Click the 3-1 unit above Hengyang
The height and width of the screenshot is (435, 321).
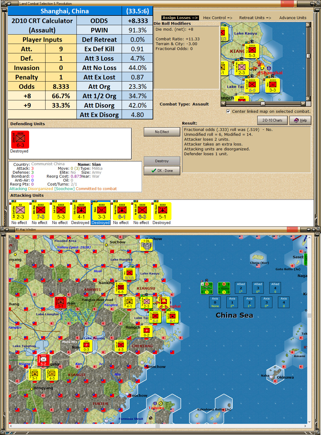35,375
